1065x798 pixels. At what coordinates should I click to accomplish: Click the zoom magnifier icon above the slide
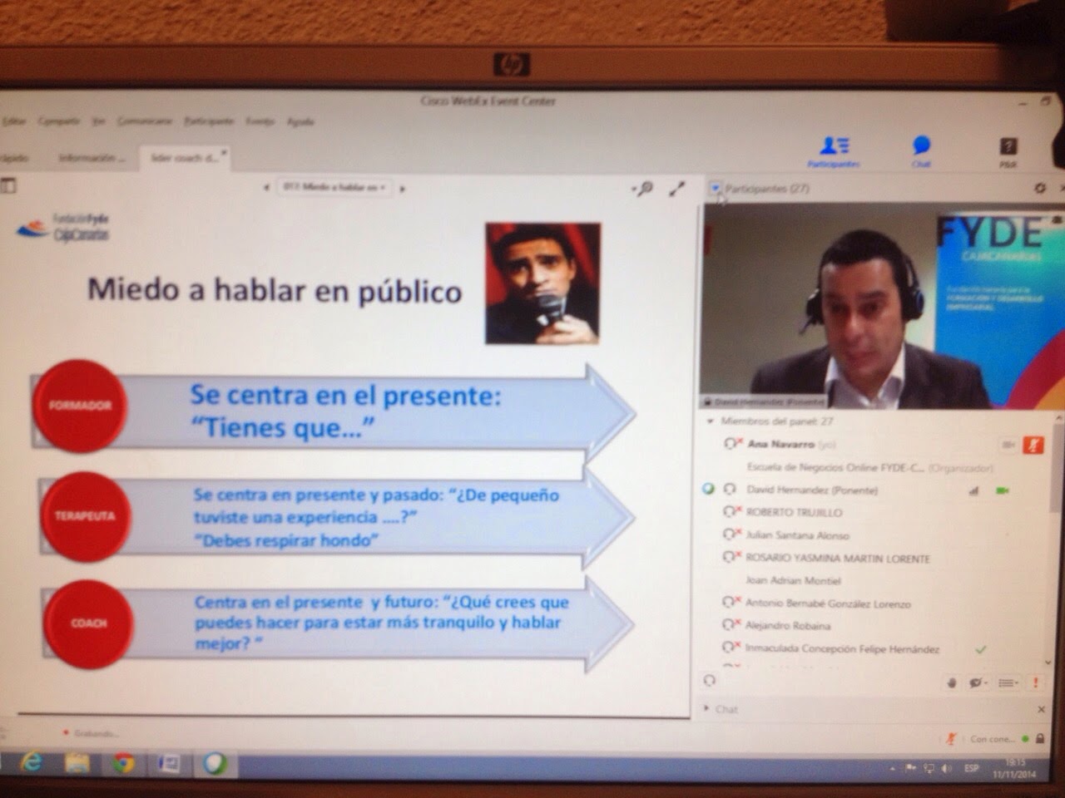pos(643,189)
